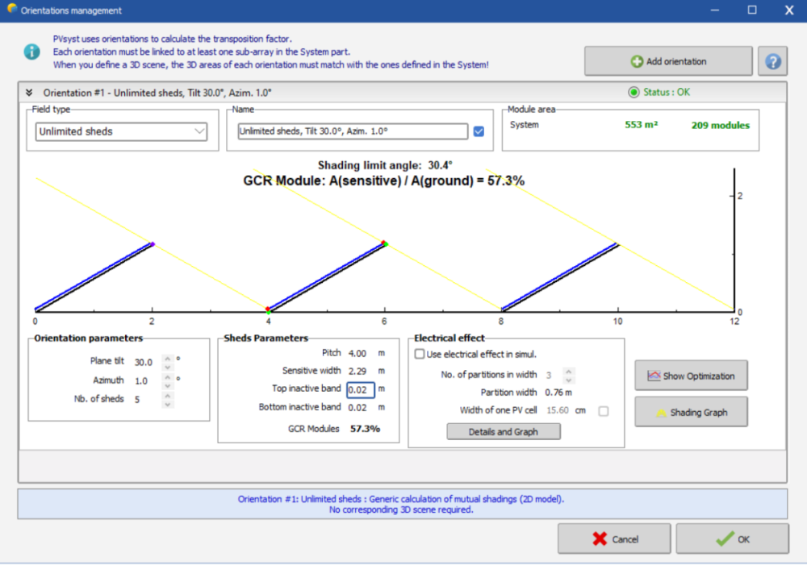Toggle the Width of one PV cell checkbox
Screen dimensions: 807x565
coord(603,411)
